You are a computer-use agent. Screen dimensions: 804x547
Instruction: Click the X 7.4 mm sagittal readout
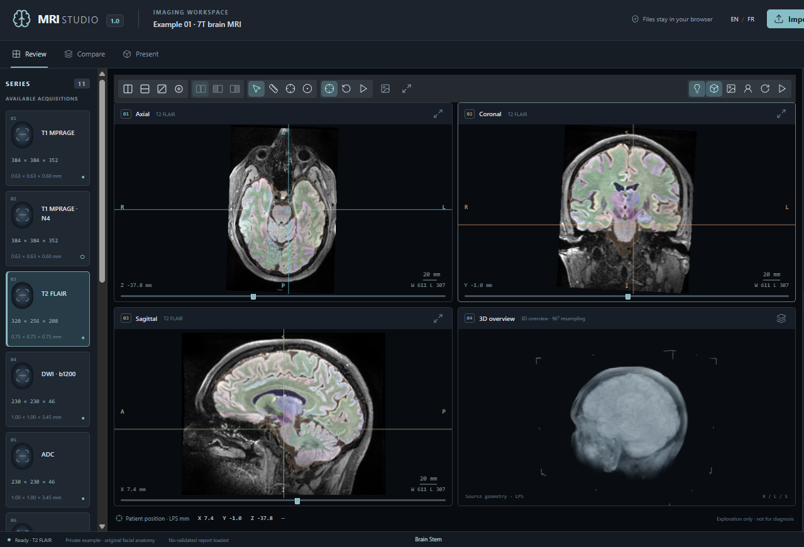133,489
